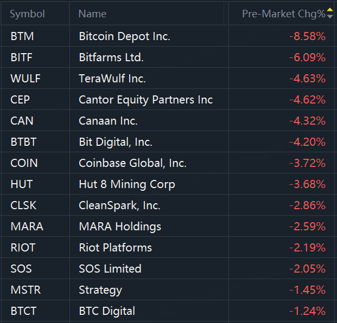Click the -8.58% change value
The height and width of the screenshot is (323, 337).
[x=307, y=36]
